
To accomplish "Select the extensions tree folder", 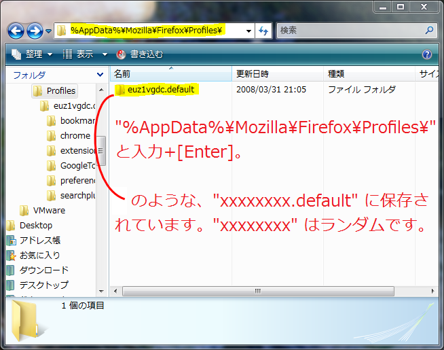I will 71,151.
